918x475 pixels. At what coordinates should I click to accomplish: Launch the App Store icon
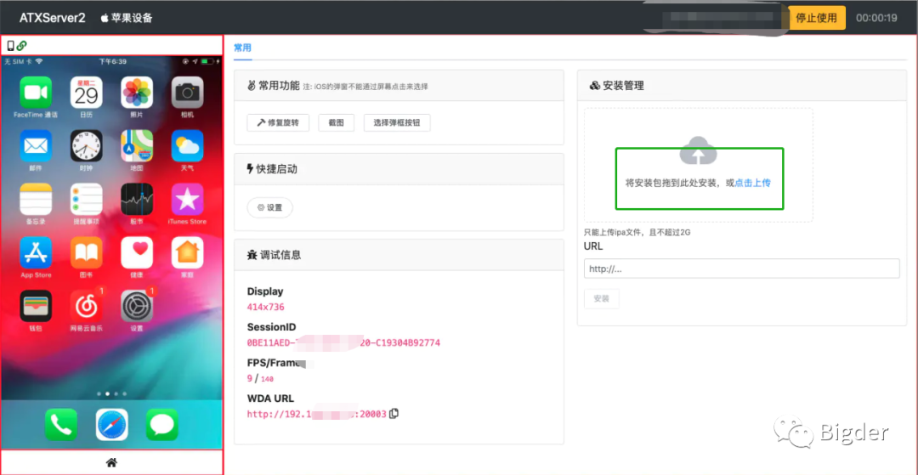point(36,252)
